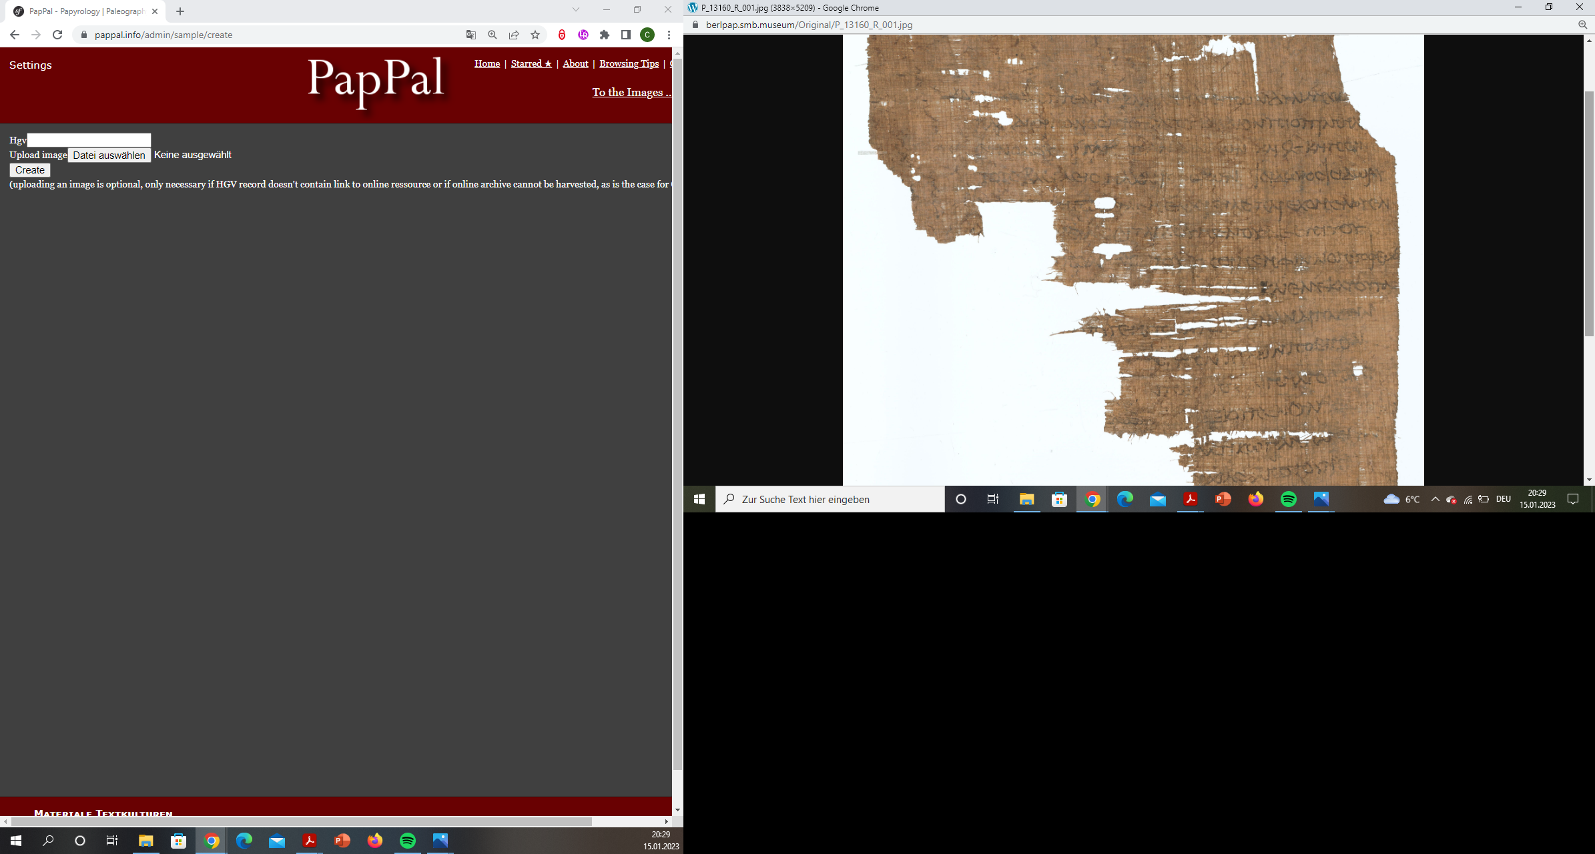
Task: Click the translate page icon in address bar
Action: [471, 35]
